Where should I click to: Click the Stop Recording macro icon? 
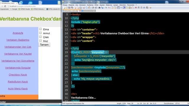[139, 8]
